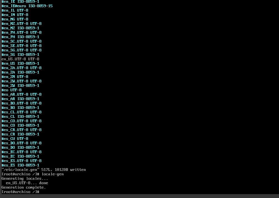Click the 'locale-gen' command text
The image size is (279, 198).
53,174
